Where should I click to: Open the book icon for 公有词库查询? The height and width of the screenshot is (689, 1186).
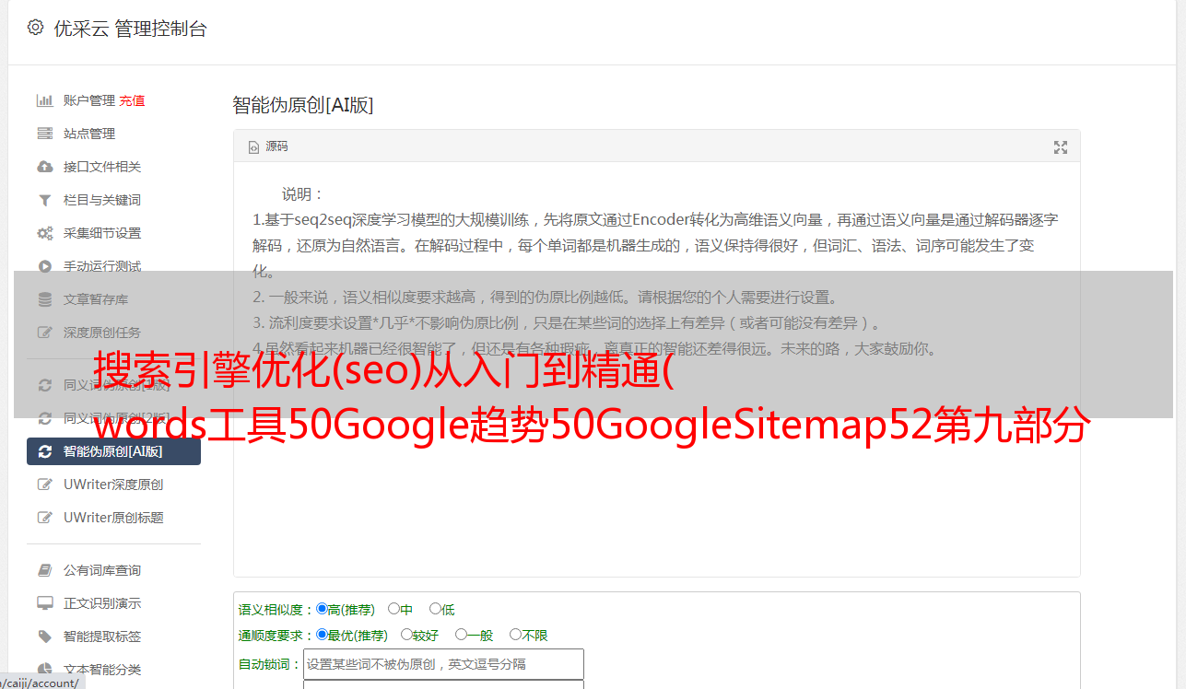(44, 570)
